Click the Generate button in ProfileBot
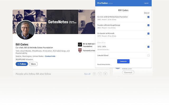The width and height of the screenshot is (169, 106). 123,61
